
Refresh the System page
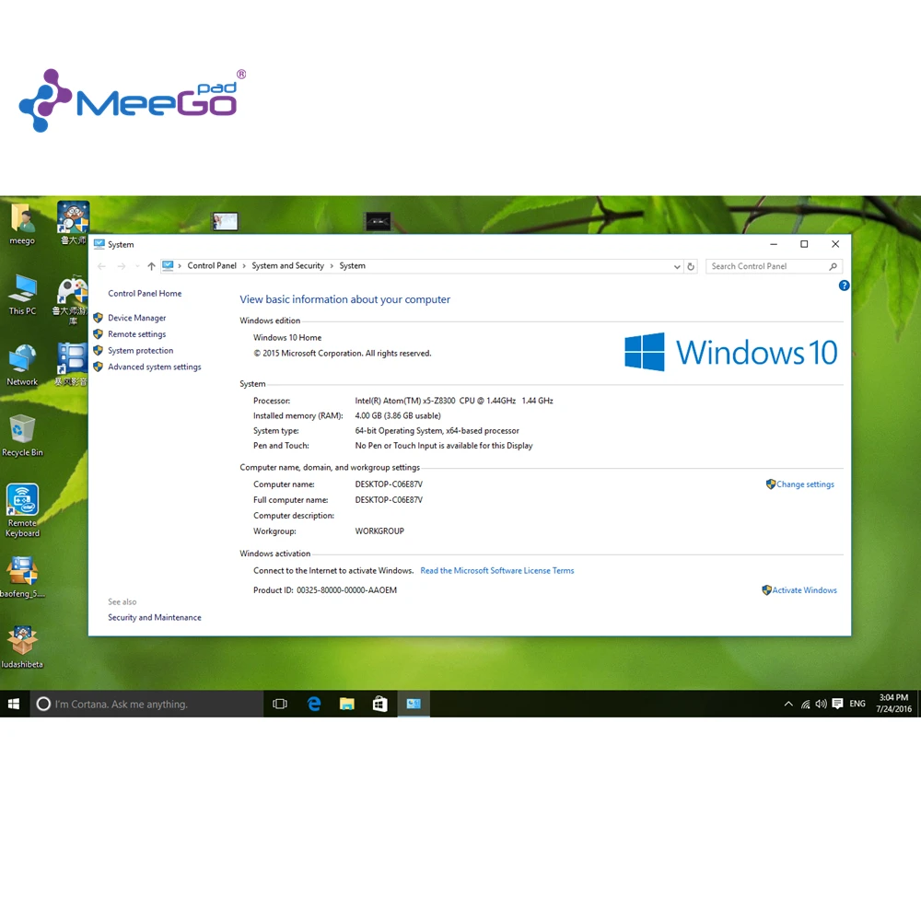pos(691,267)
